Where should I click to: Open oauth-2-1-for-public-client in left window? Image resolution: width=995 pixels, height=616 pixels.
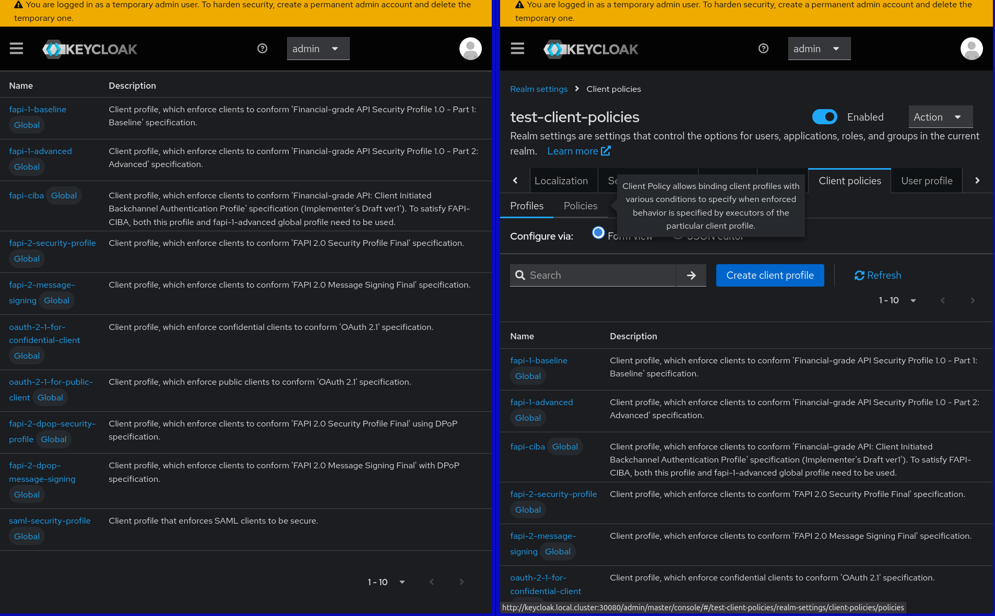(x=51, y=382)
